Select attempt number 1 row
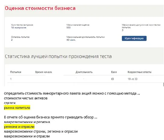Screen dimensions: 164x140 tap(86, 79)
